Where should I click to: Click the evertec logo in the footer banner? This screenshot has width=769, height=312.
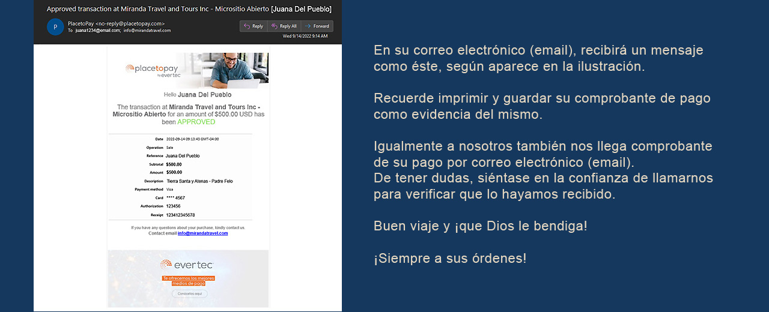tap(187, 264)
